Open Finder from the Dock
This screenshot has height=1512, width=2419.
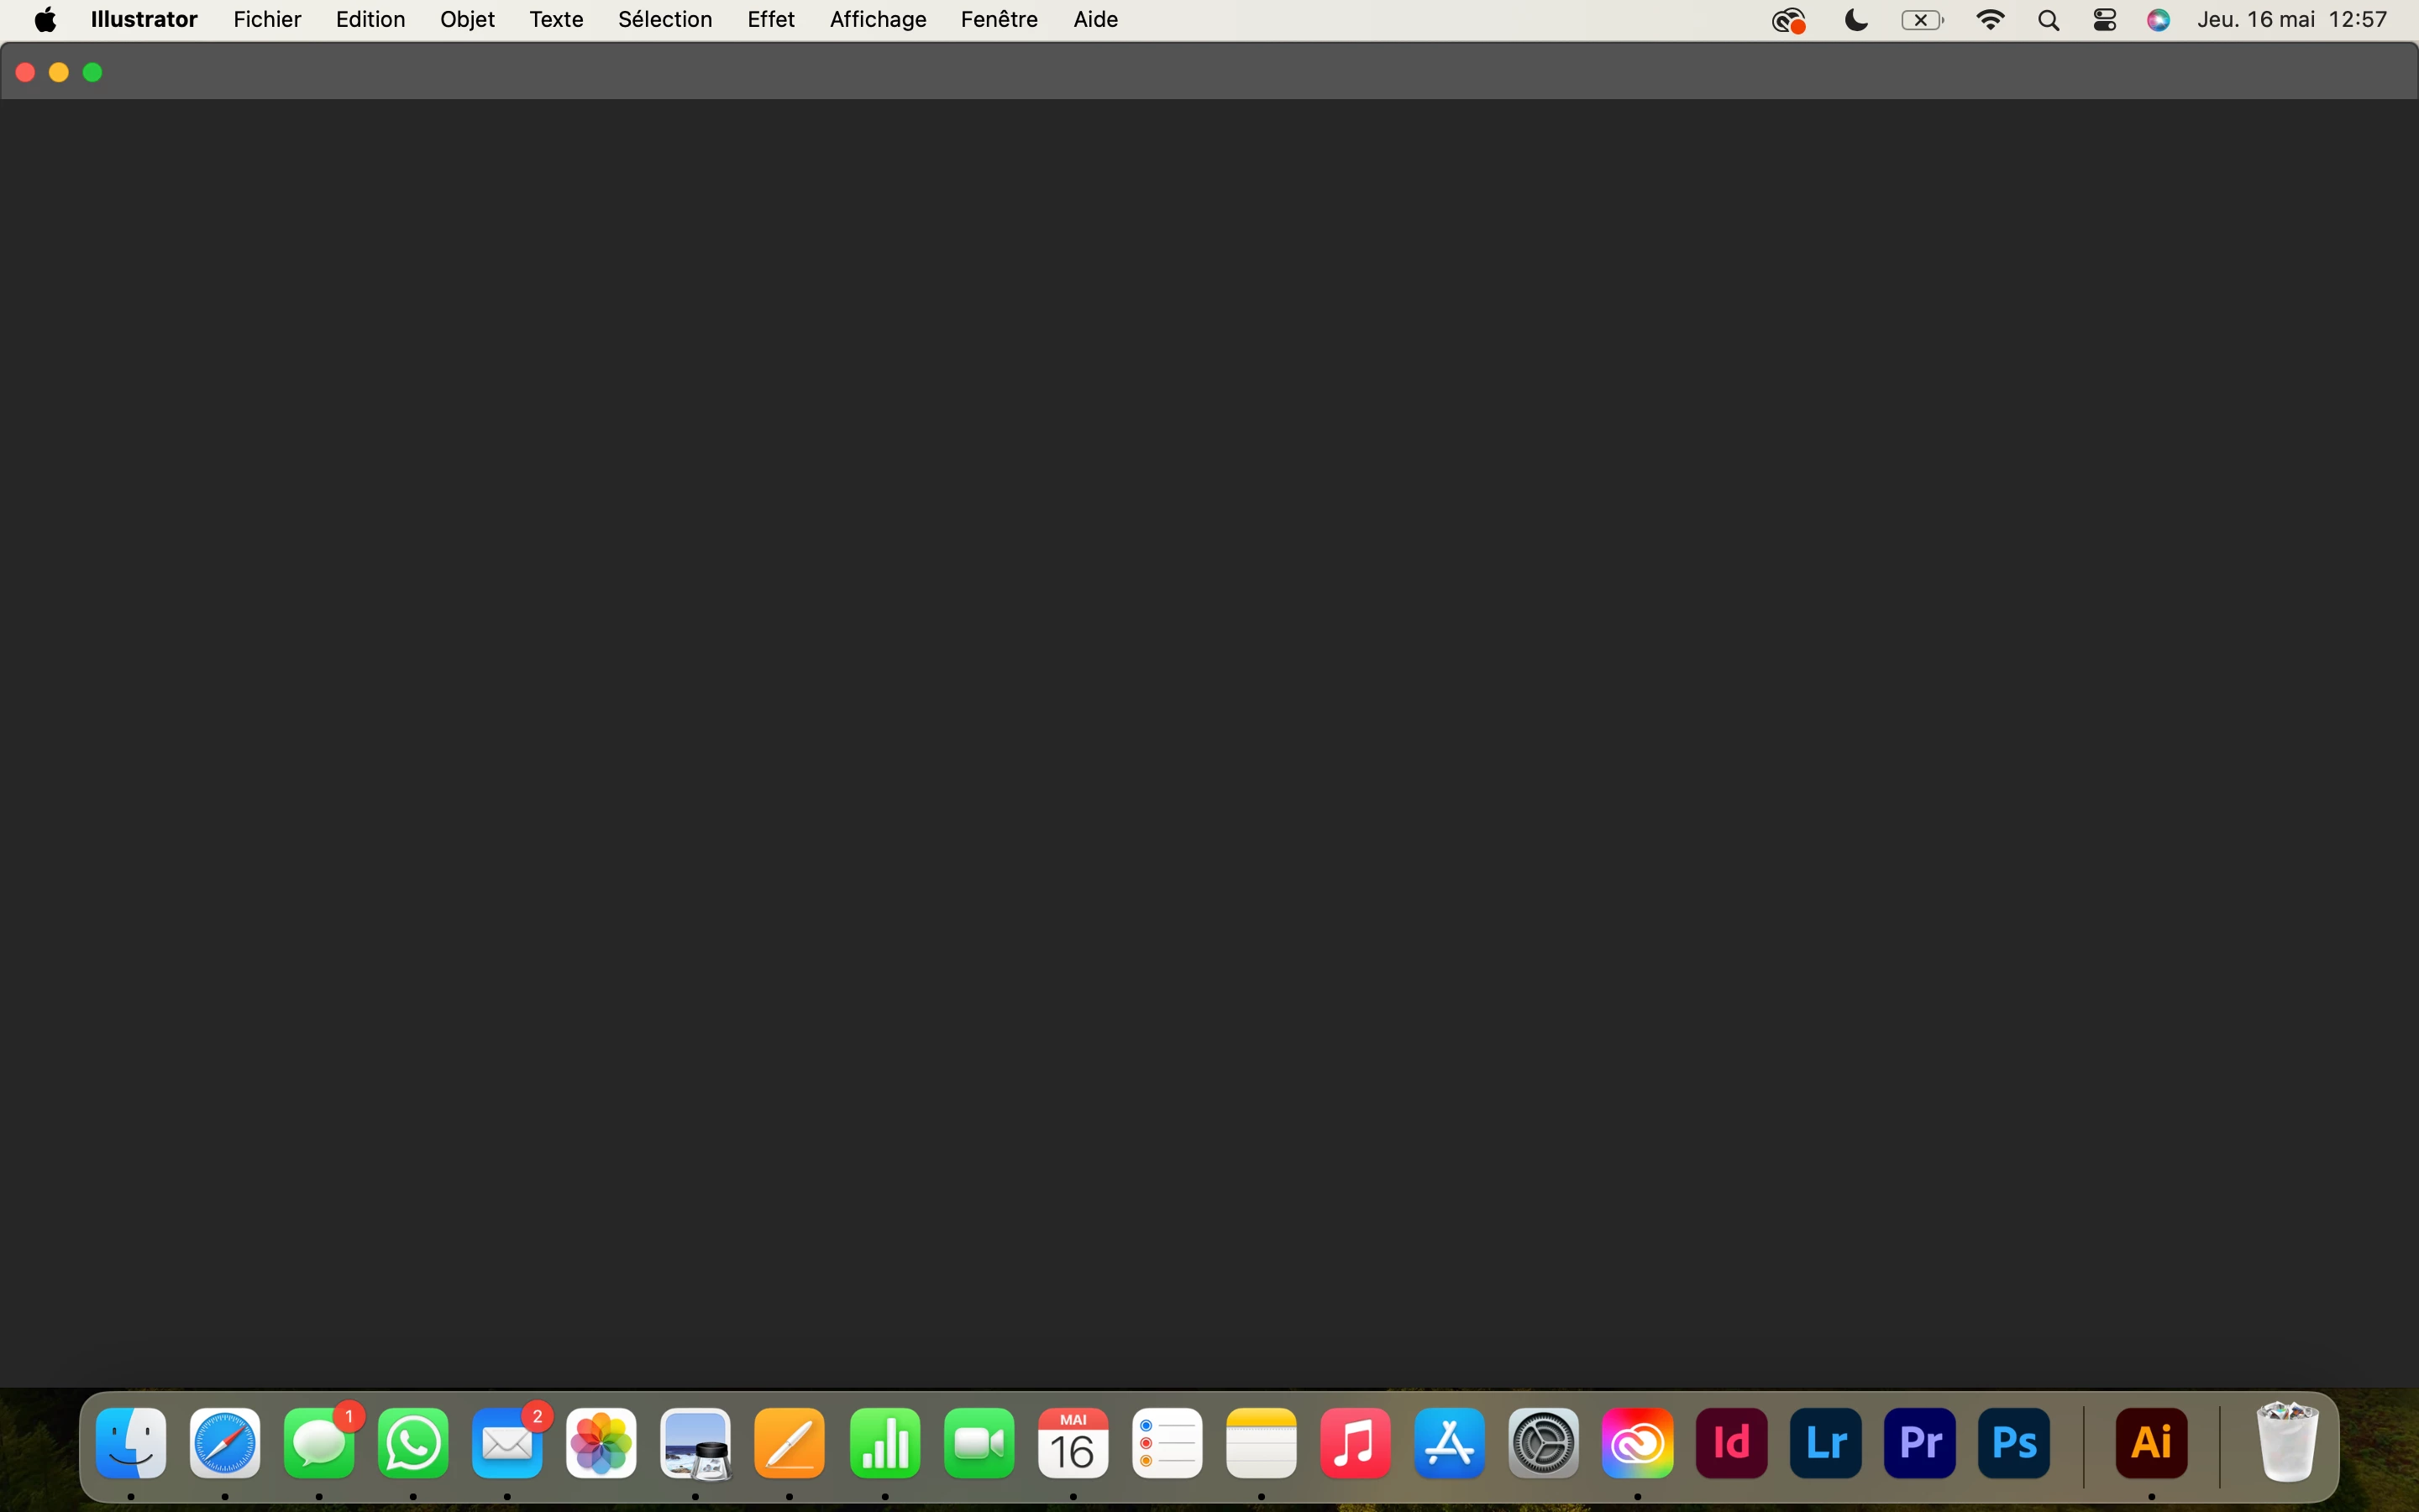(131, 1443)
